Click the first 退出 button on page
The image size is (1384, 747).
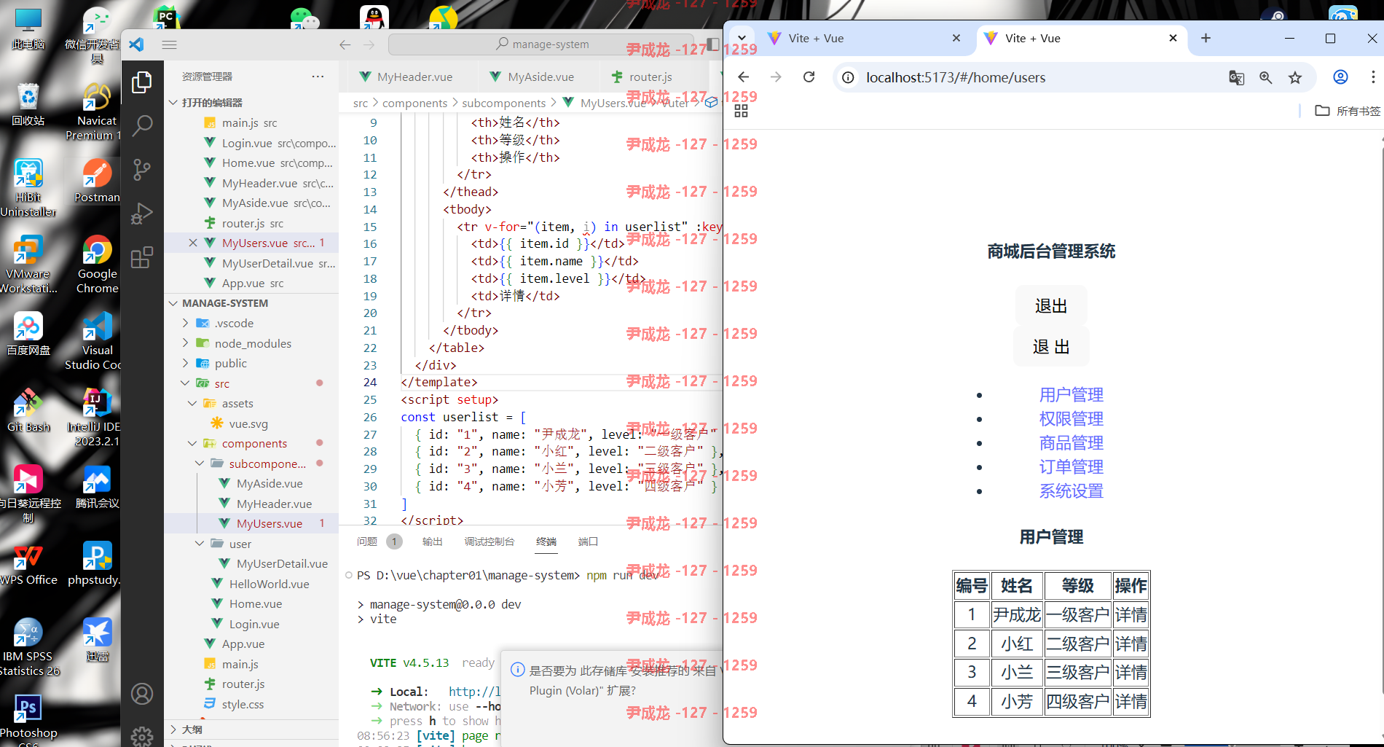coord(1051,306)
